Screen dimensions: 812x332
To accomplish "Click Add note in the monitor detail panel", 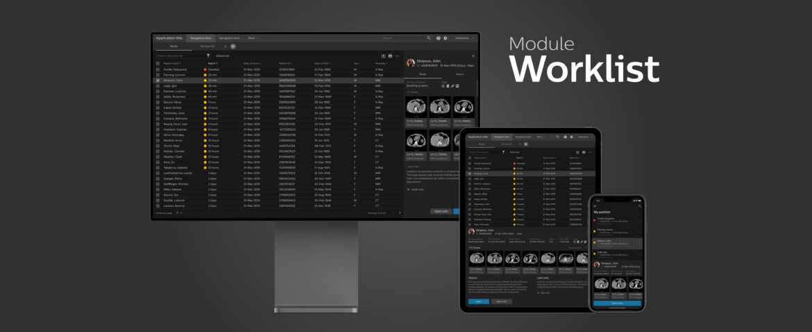I will (x=415, y=190).
